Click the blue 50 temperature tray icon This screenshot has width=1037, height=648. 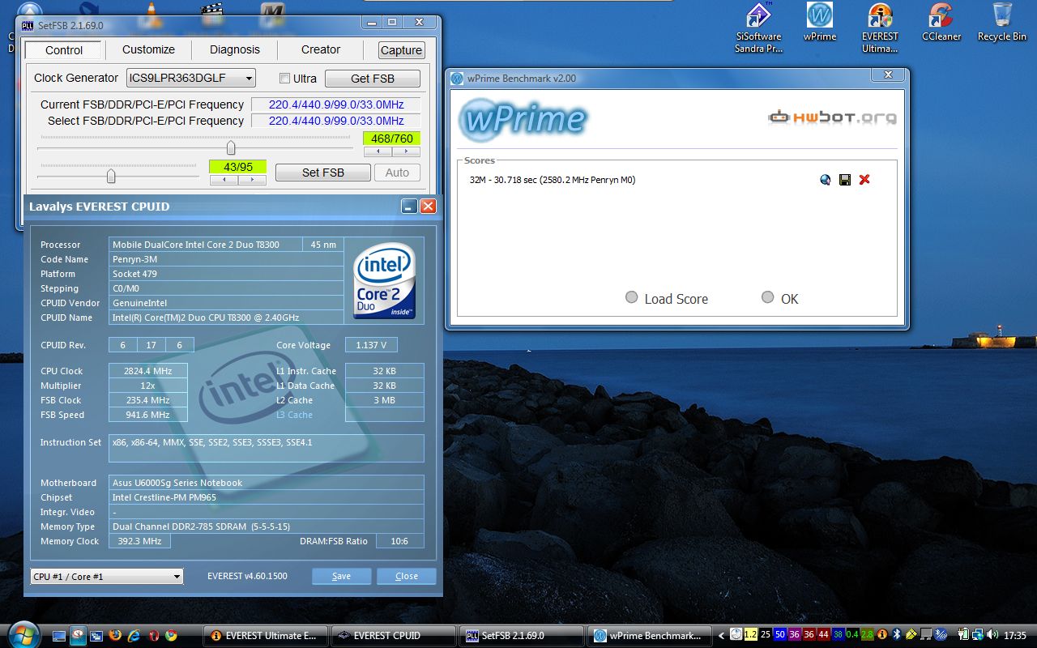pos(779,635)
